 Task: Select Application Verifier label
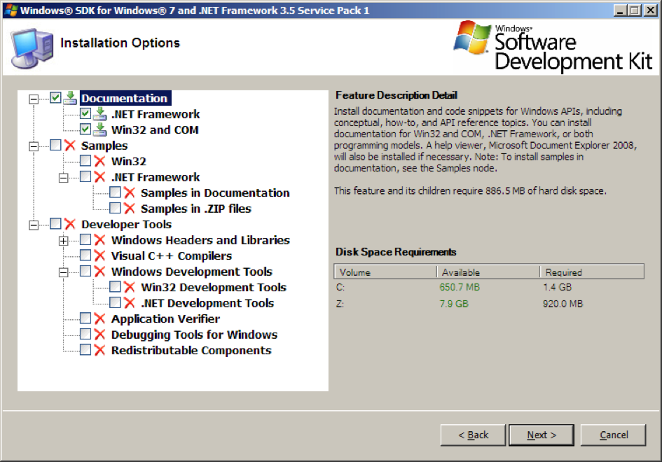[x=165, y=318]
